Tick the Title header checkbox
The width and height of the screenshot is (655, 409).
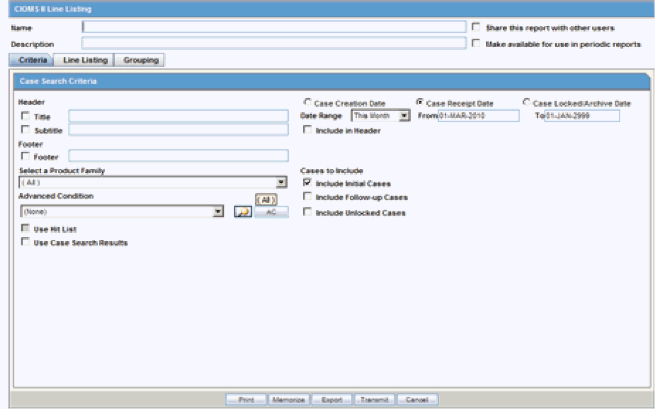click(25, 117)
